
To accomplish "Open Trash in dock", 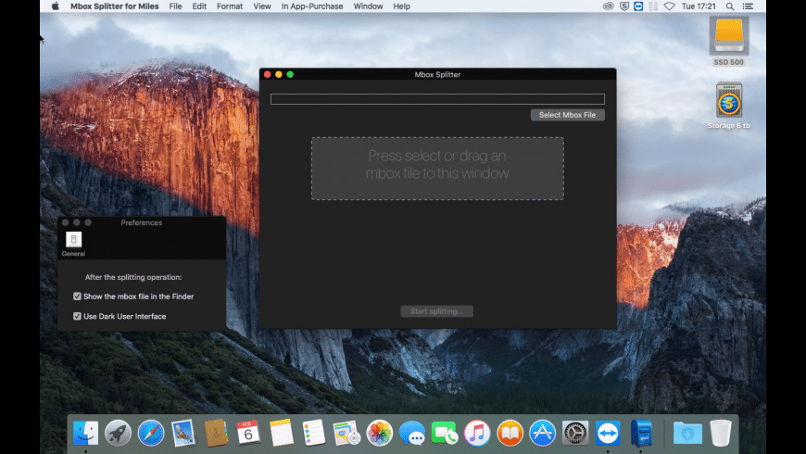I will (720, 433).
